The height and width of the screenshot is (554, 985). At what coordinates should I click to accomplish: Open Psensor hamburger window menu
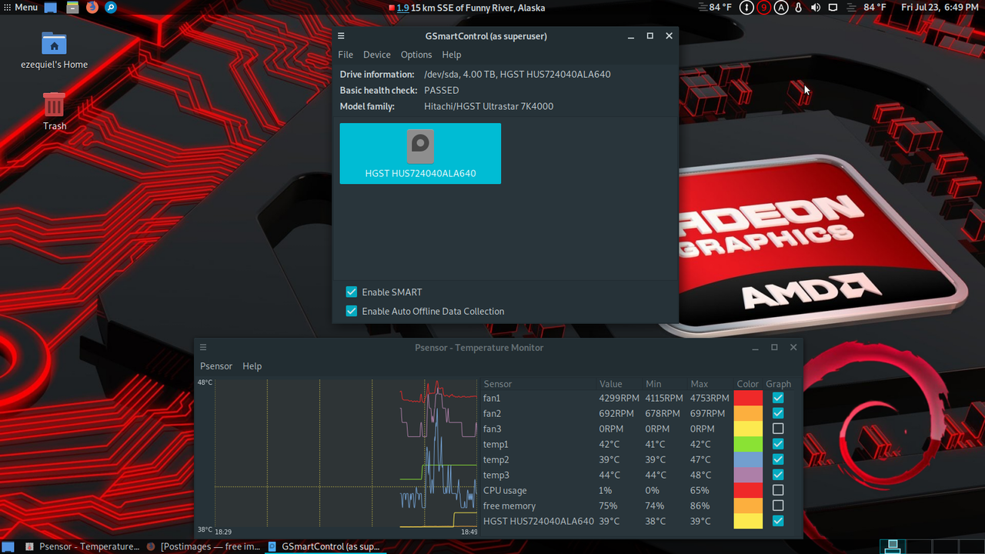(x=203, y=348)
